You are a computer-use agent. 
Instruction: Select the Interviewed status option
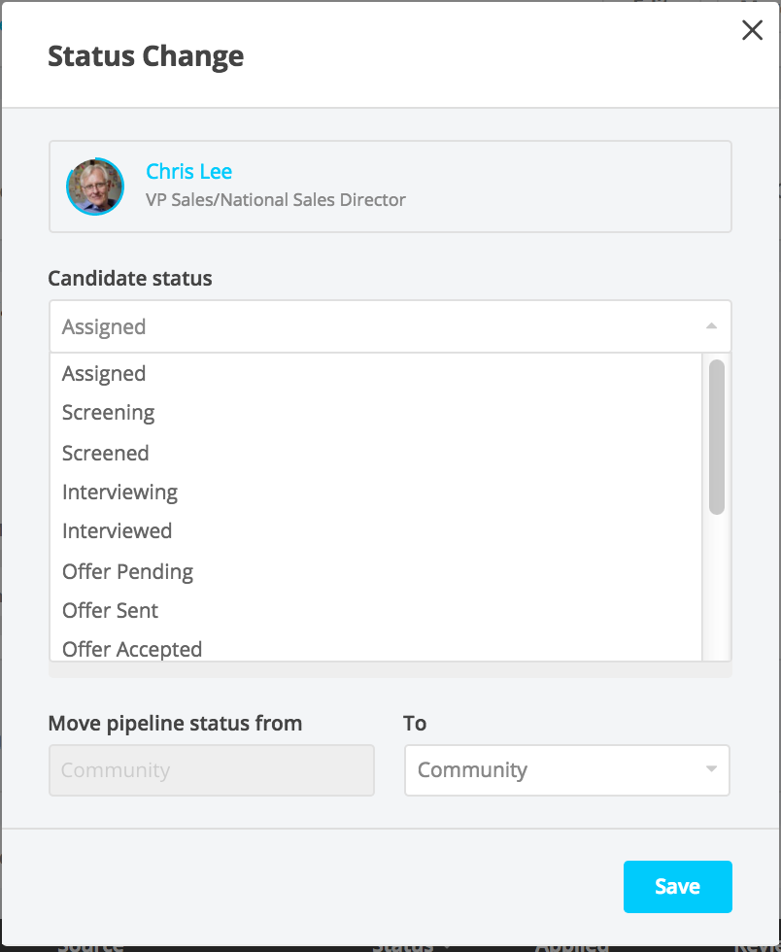click(117, 531)
